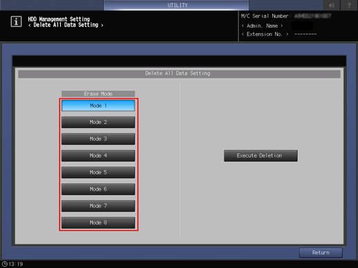
Task: Click the Erase Mode label
Action: click(98, 94)
